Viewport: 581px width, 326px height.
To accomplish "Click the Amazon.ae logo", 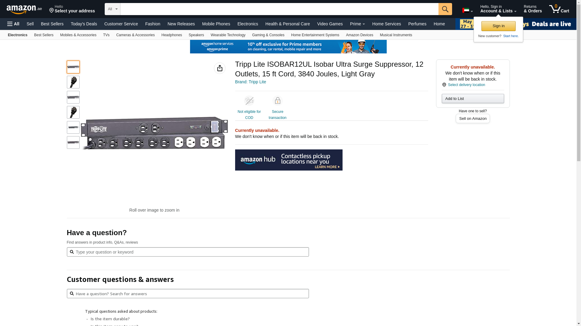I will 24,9.
